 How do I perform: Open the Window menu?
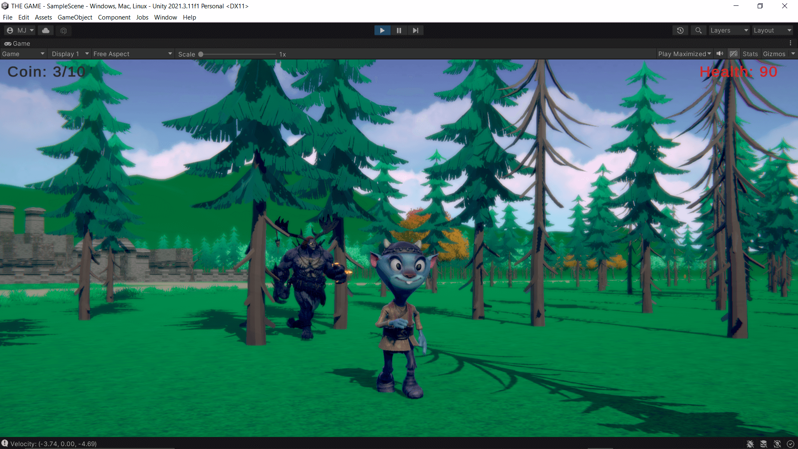(x=165, y=17)
